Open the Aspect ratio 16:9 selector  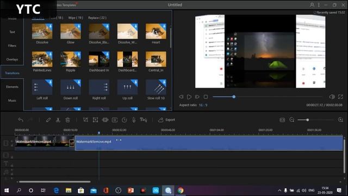click(203, 105)
